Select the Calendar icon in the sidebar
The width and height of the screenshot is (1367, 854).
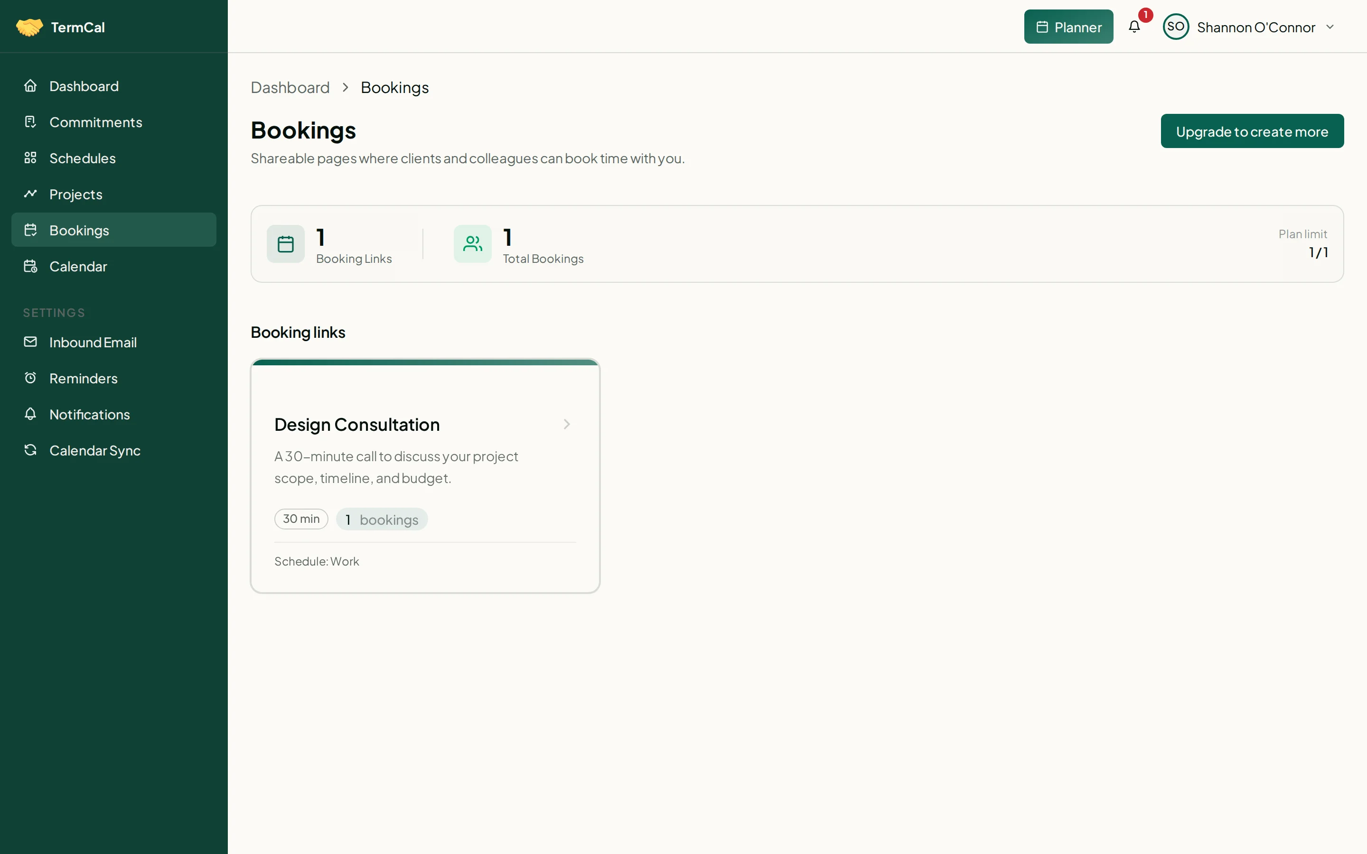30,266
